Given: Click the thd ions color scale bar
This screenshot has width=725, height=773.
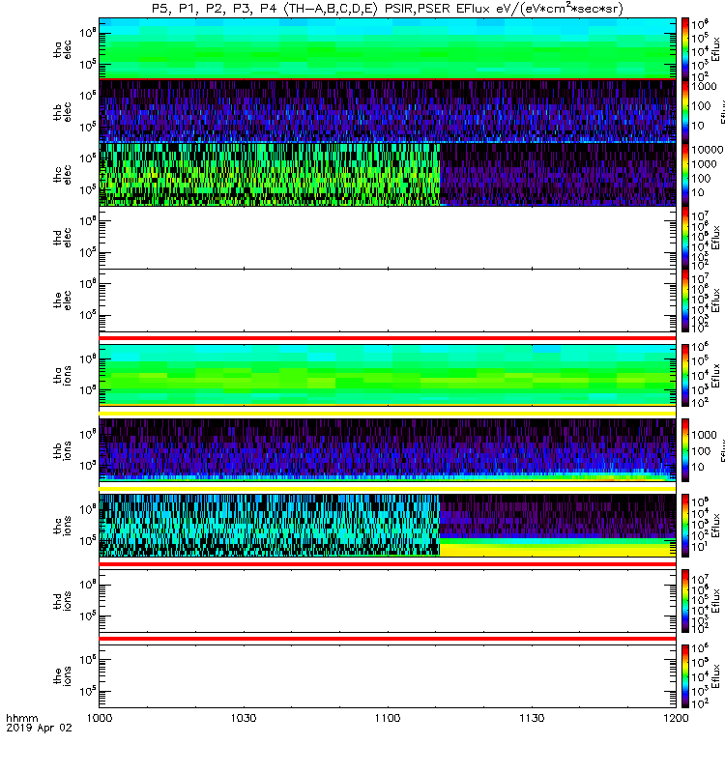Looking at the screenshot, I should (685, 601).
